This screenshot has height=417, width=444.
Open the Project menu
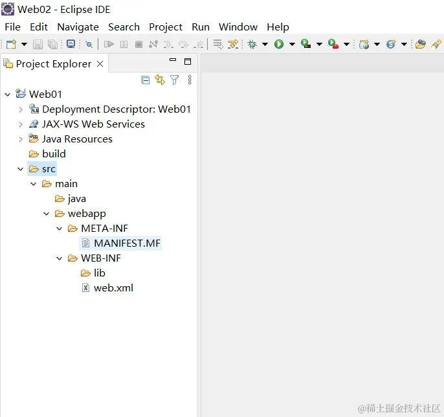pos(166,27)
